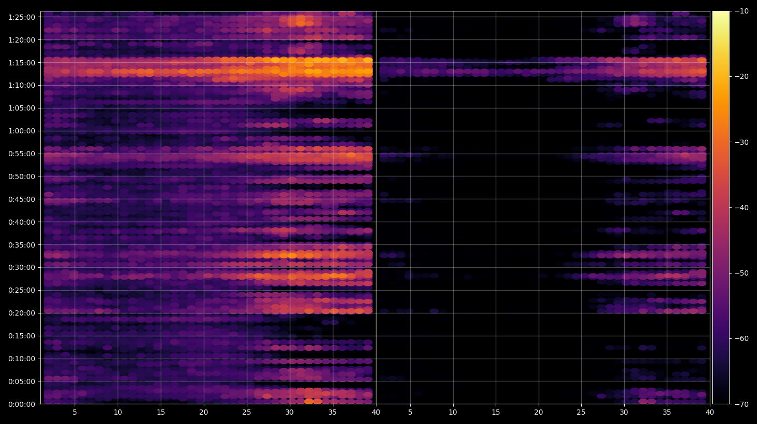Select the 0:35:00 time axis label

[22, 245]
